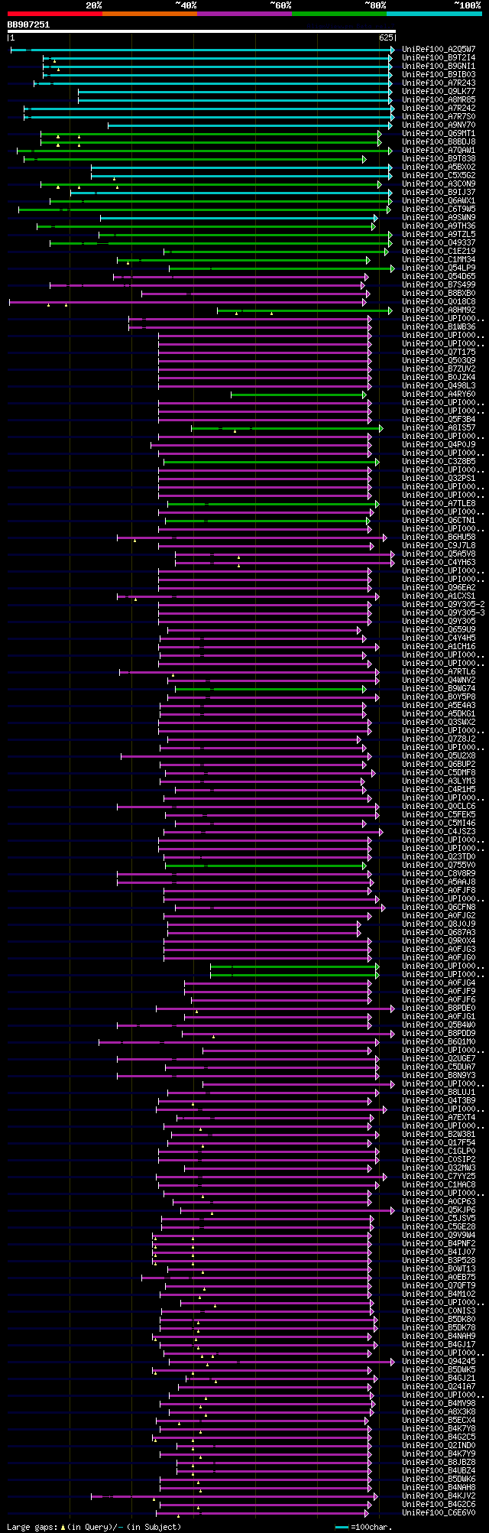
Task: Click the purple alignment bar for UniRef100_Q94245
Action: tap(281, 1362)
